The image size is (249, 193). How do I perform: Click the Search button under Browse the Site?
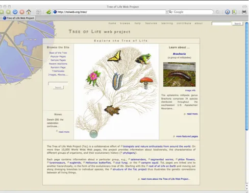[58, 87]
